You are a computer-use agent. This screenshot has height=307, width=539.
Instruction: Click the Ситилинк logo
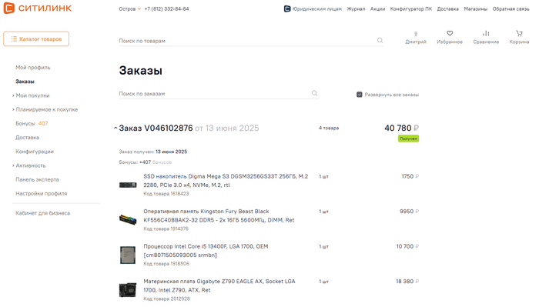[x=38, y=8]
